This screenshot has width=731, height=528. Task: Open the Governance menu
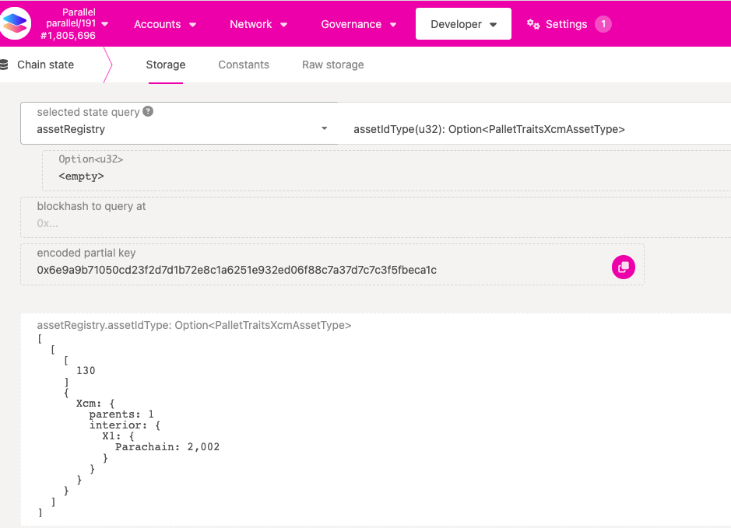coord(359,24)
